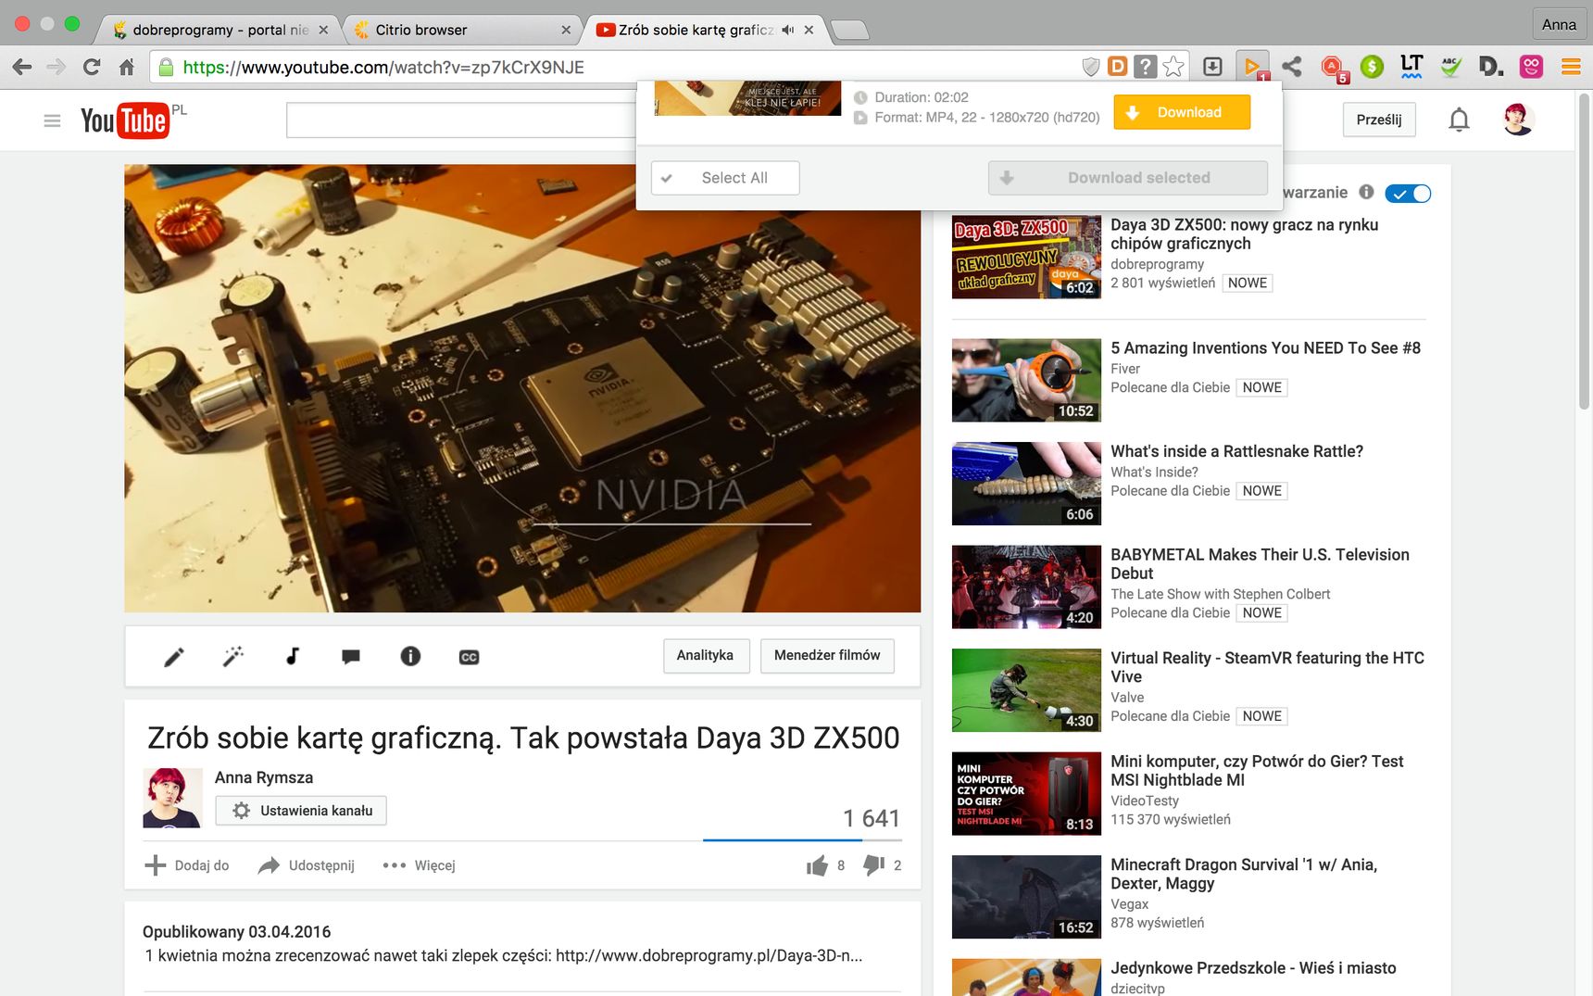The image size is (1593, 996).
Task: Switch to the Citrio browser tab
Action: click(x=458, y=30)
